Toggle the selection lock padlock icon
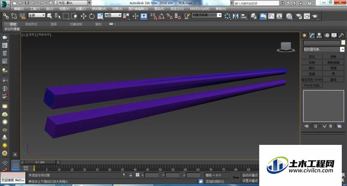The image size is (347, 186). (x=130, y=175)
